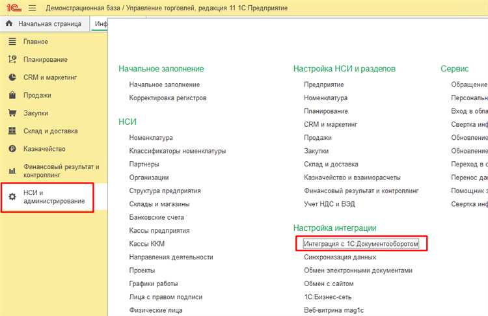This screenshot has width=488, height=316.
Task: Open the Организации list
Action: 149,178
